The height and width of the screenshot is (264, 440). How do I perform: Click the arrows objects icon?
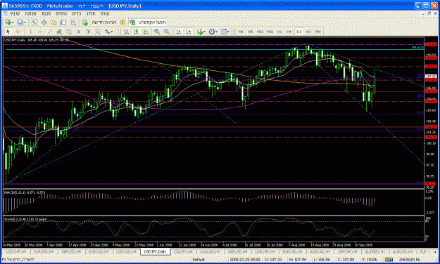pos(107,32)
